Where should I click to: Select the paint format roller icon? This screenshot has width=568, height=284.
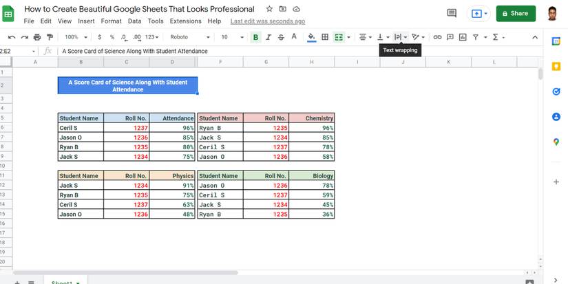(x=50, y=37)
